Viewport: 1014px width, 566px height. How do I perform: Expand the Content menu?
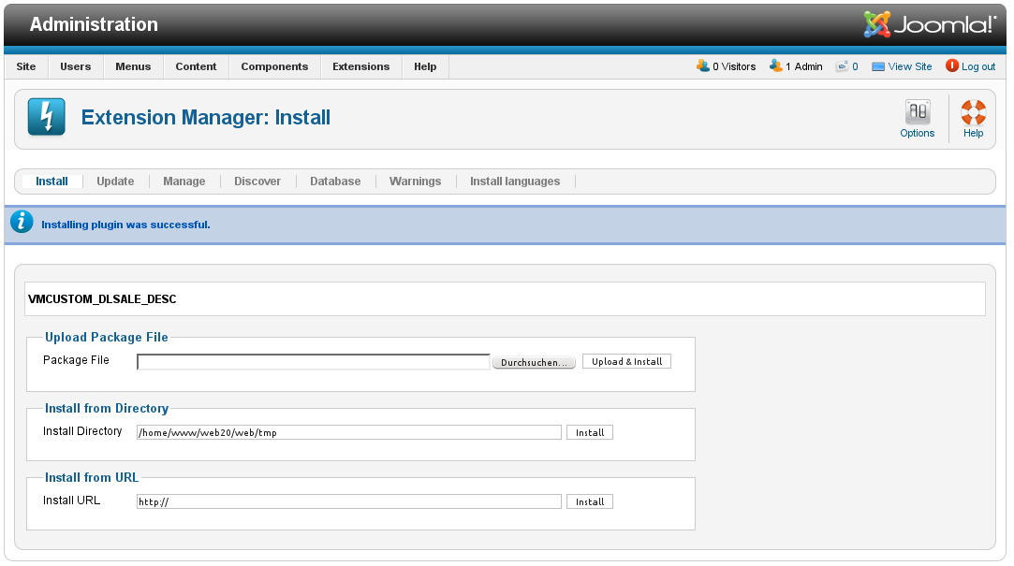coord(196,66)
